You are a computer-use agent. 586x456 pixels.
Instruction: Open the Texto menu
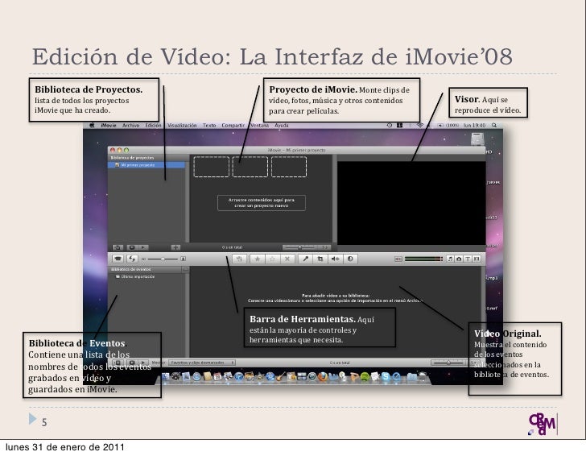tap(209, 126)
